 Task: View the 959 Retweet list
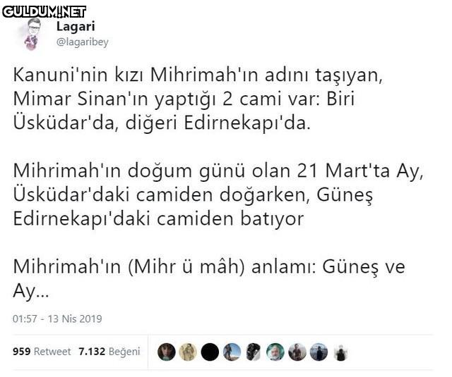click(42, 352)
